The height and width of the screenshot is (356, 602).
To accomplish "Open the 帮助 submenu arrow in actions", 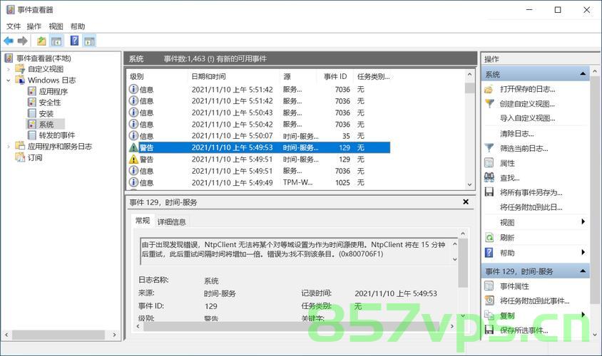I will pos(583,252).
